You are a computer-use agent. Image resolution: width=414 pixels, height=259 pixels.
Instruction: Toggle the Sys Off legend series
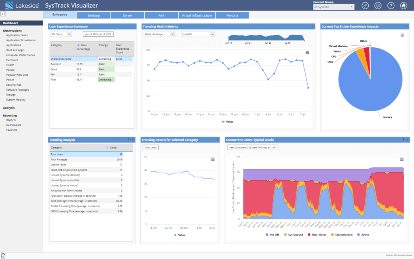click(273, 235)
